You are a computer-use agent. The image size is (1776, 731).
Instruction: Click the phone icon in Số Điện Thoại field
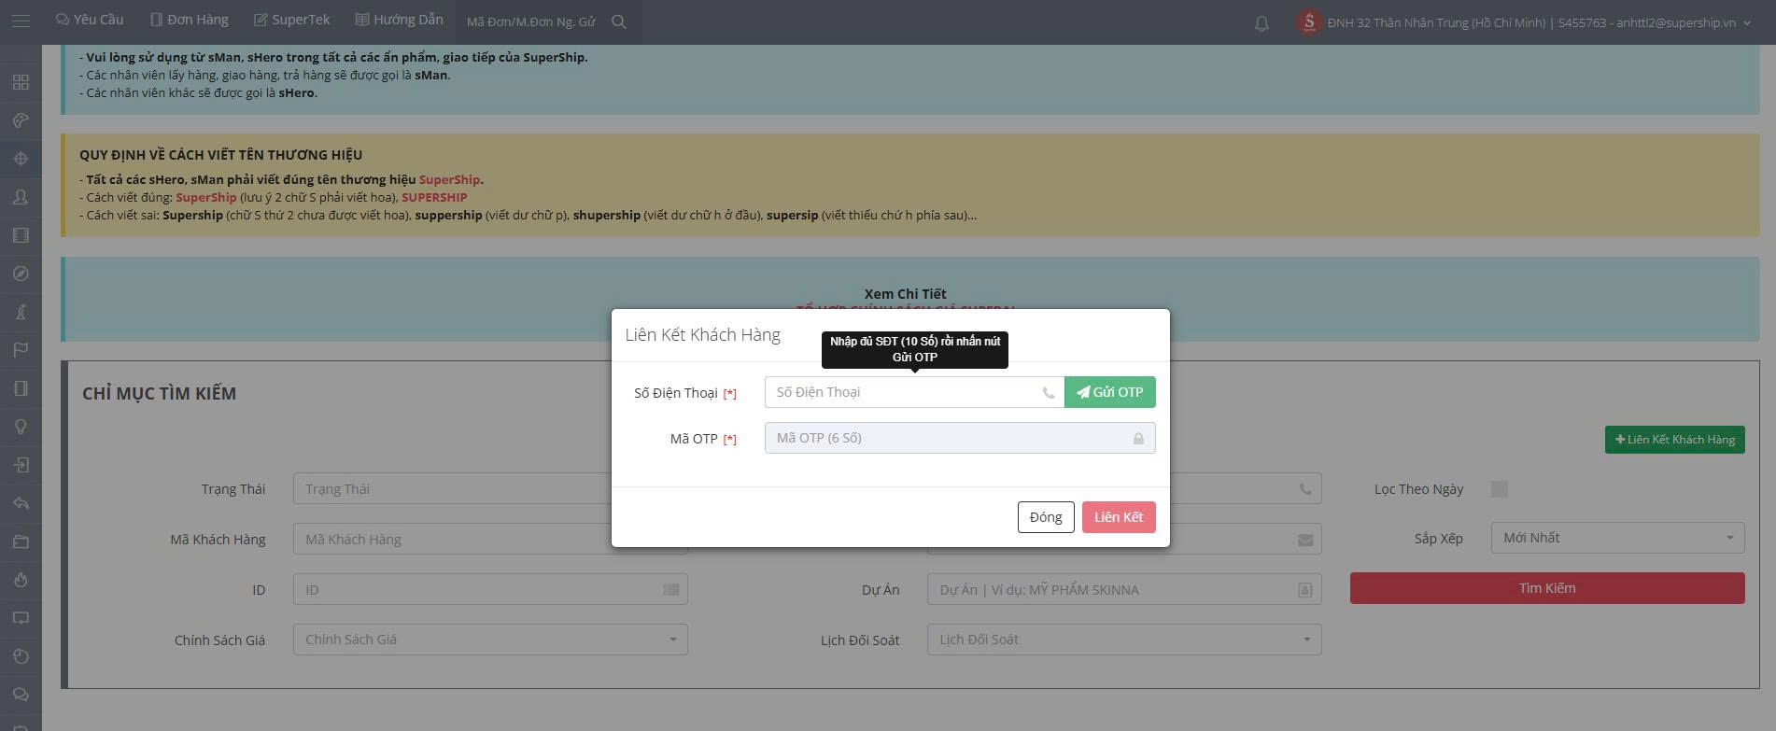pyautogui.click(x=1049, y=393)
